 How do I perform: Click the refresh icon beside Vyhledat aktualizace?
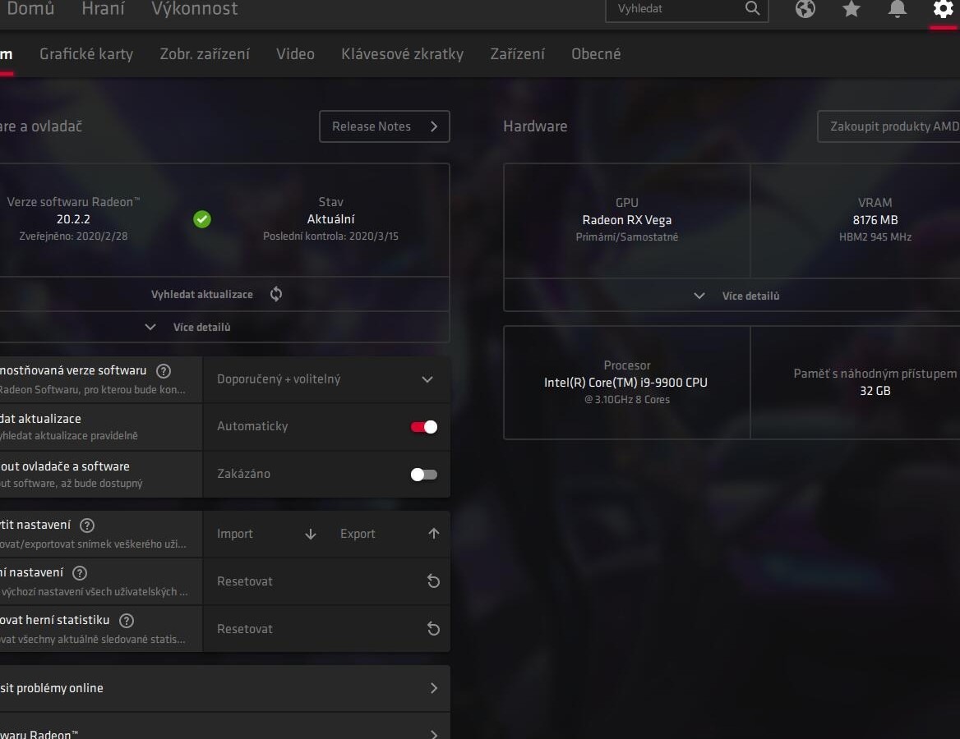point(276,294)
